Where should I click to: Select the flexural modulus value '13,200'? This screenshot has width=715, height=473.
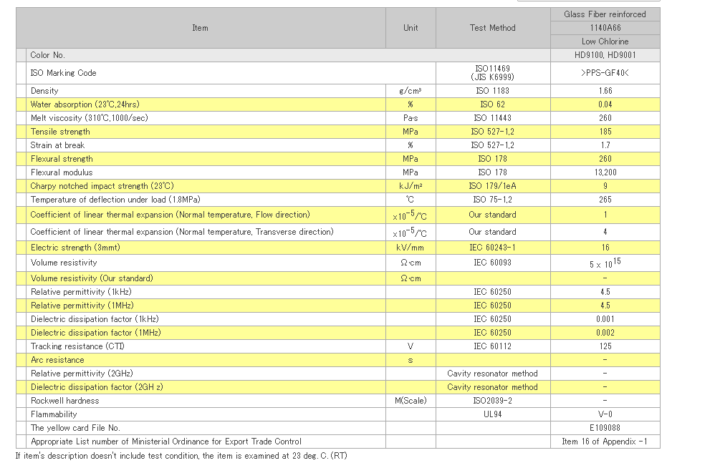(x=605, y=172)
